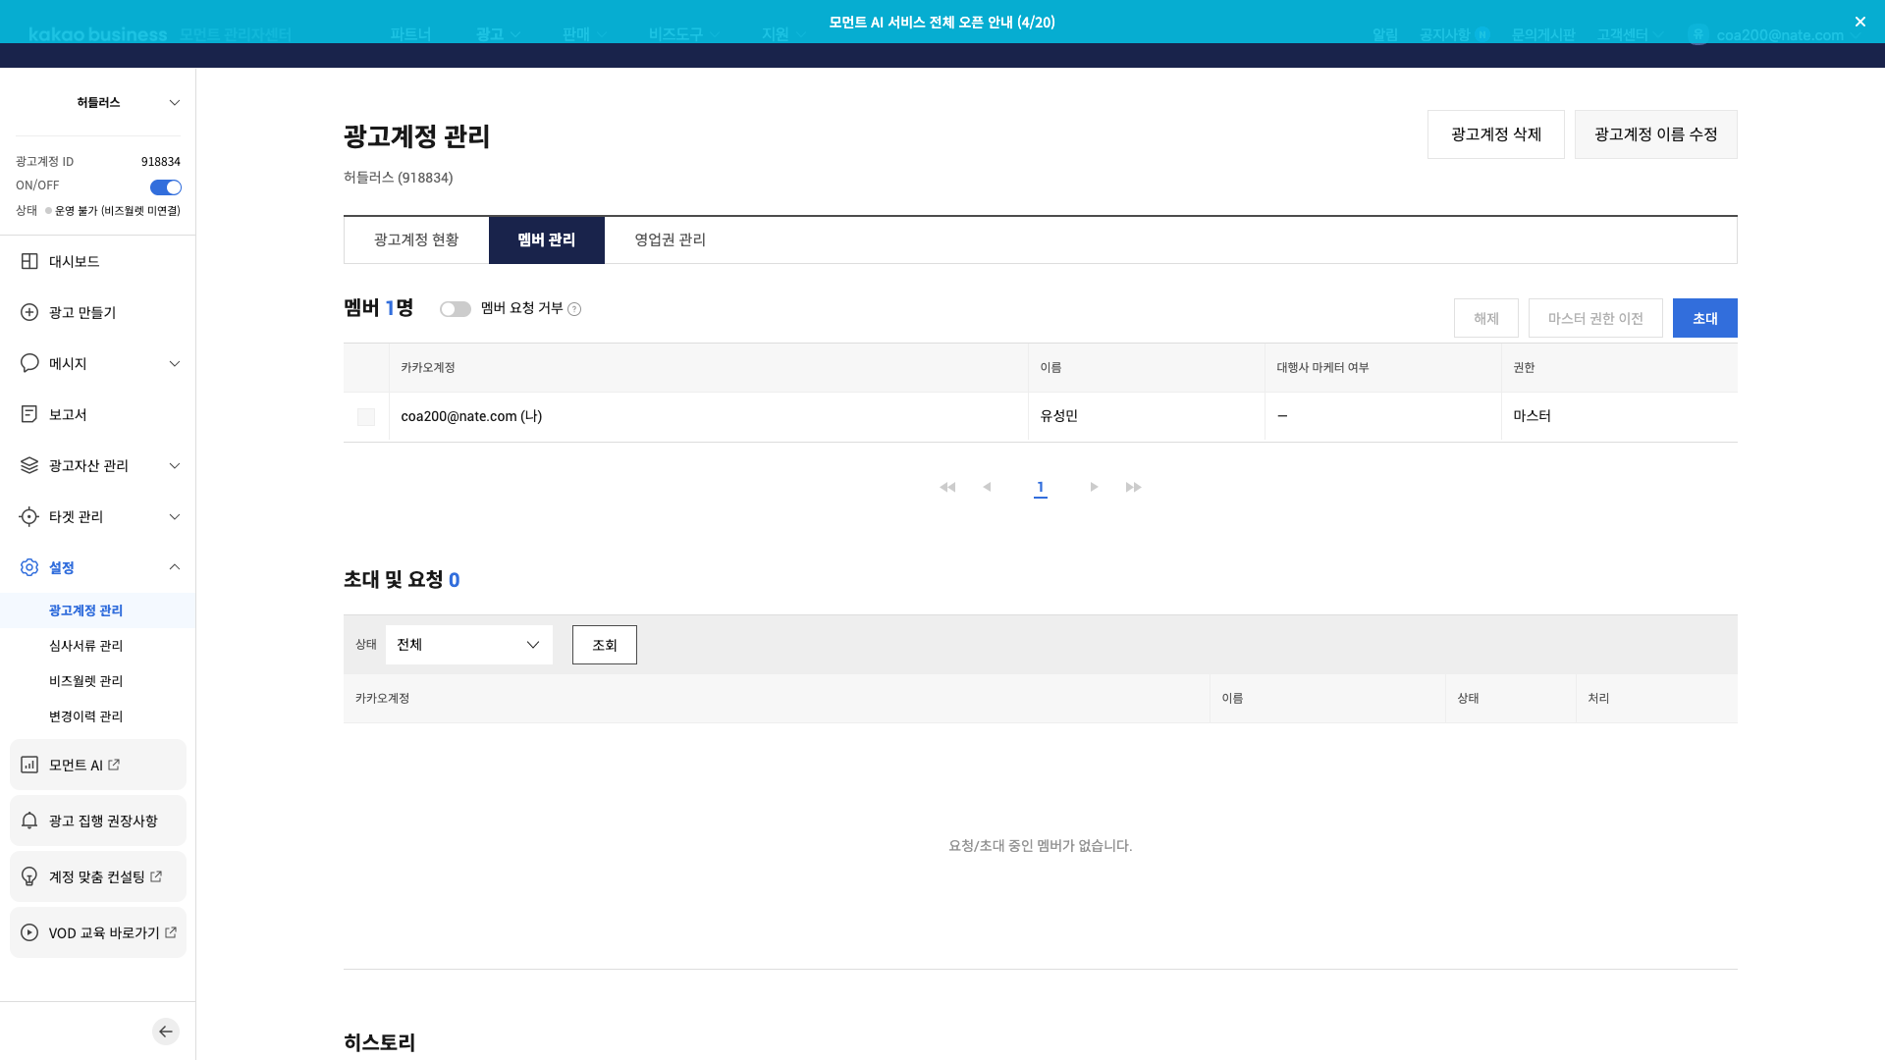Expand the 광고자산 관리 menu chevron
The image size is (1885, 1060).
(175, 465)
